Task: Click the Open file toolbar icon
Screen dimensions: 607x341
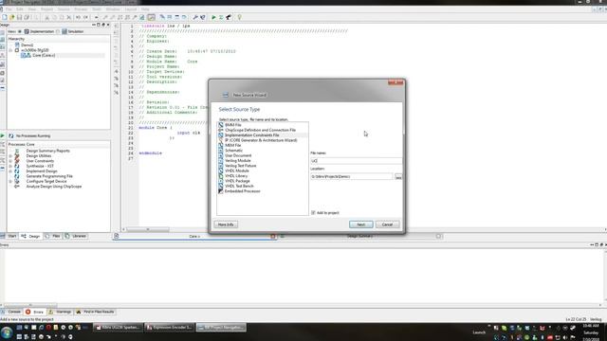Action: [x=11, y=17]
